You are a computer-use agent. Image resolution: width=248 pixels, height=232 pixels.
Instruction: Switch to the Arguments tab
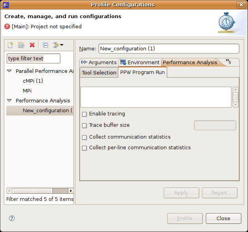pyautogui.click(x=99, y=62)
